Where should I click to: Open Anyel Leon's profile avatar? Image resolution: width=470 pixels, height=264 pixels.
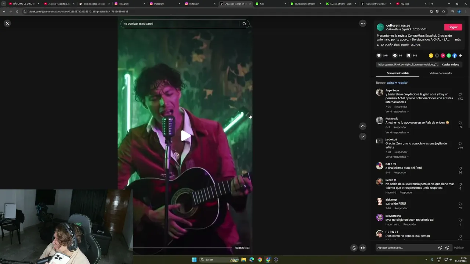click(380, 92)
